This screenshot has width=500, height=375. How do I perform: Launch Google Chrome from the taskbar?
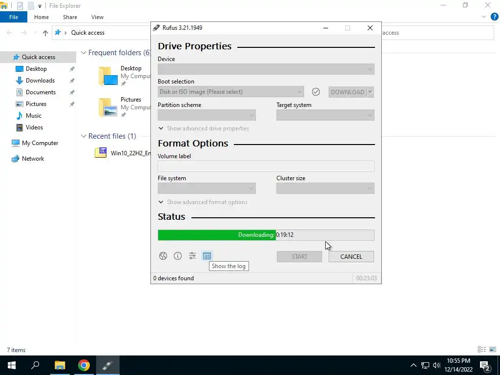pos(84,365)
